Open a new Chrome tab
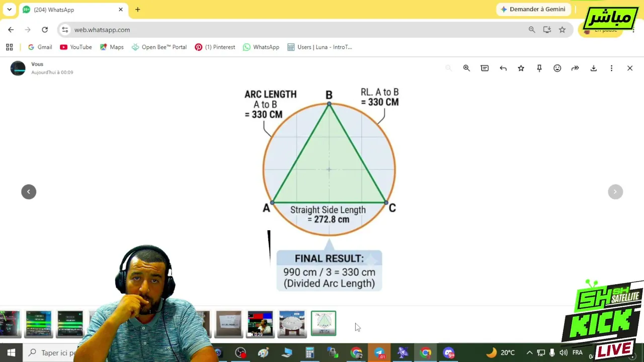The image size is (644, 362). click(137, 10)
